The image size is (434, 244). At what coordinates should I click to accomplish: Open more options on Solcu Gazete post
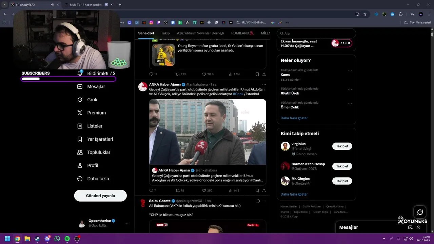264,201
